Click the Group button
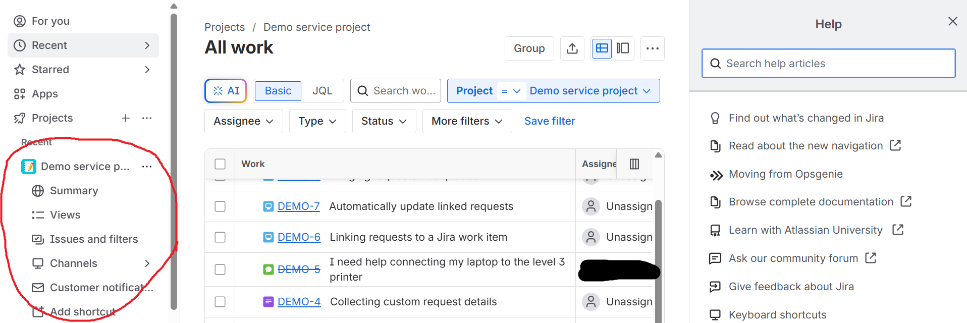The image size is (967, 323). (x=529, y=48)
